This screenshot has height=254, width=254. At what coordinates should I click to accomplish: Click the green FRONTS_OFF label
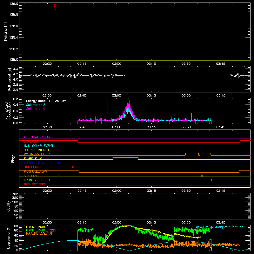point(33,180)
